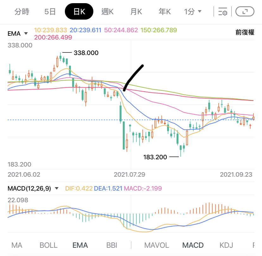Viewport: 262px width, 256px height.
Task: Tap the 183.200 low price marker
Action: (x=155, y=157)
